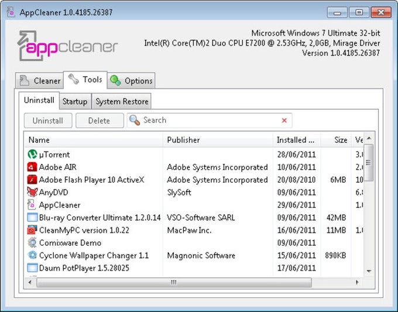The width and height of the screenshot is (398, 312).
Task: Switch to the Tools tab
Action: coord(85,80)
